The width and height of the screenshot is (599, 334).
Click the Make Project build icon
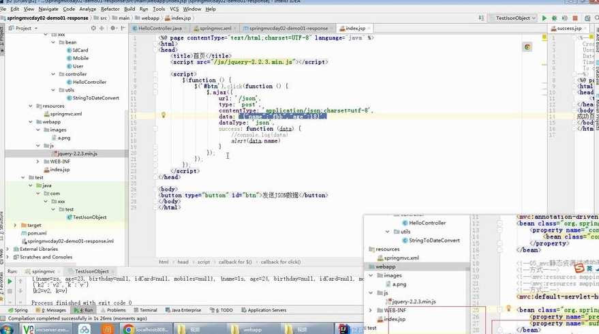[481, 18]
